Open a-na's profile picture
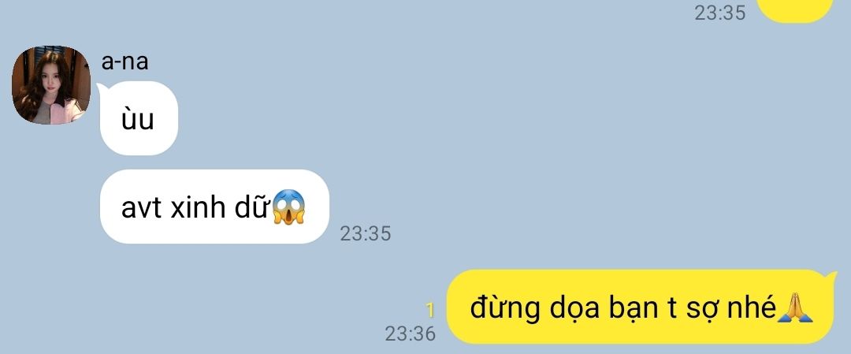This screenshot has height=354, width=851. (51, 84)
